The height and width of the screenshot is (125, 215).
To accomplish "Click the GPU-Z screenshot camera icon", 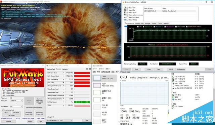I will coord(87,69).
